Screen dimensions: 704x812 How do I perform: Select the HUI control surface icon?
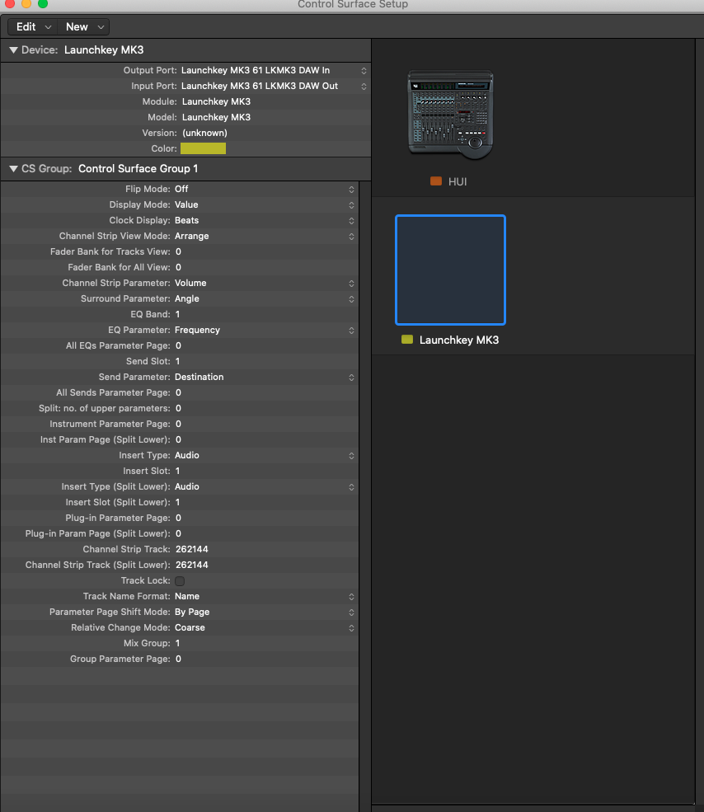(450, 115)
